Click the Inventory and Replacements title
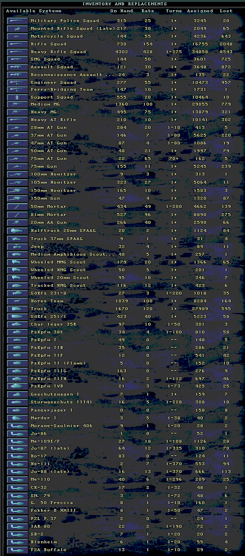The height and width of the screenshot is (556, 245). point(119,4)
